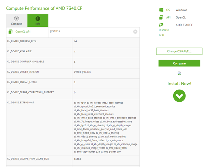Select CL_DEVICE_GLOBAL_MEM_CACHE_SIZE label

(28, 159)
